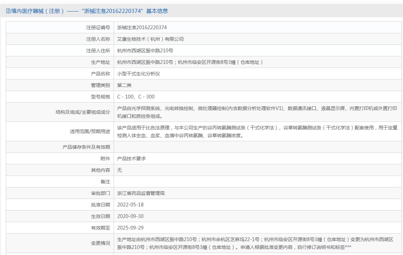Click the label 其他内容
Image resolution: width=403 pixels, height=255 pixels.
click(100, 170)
